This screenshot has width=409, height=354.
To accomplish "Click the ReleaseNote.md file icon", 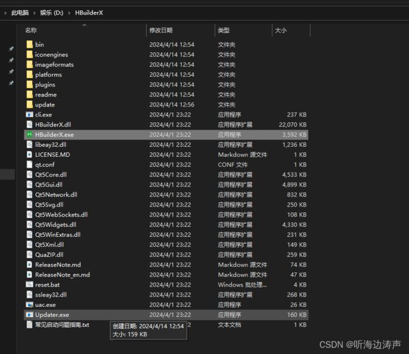I will tap(30, 265).
